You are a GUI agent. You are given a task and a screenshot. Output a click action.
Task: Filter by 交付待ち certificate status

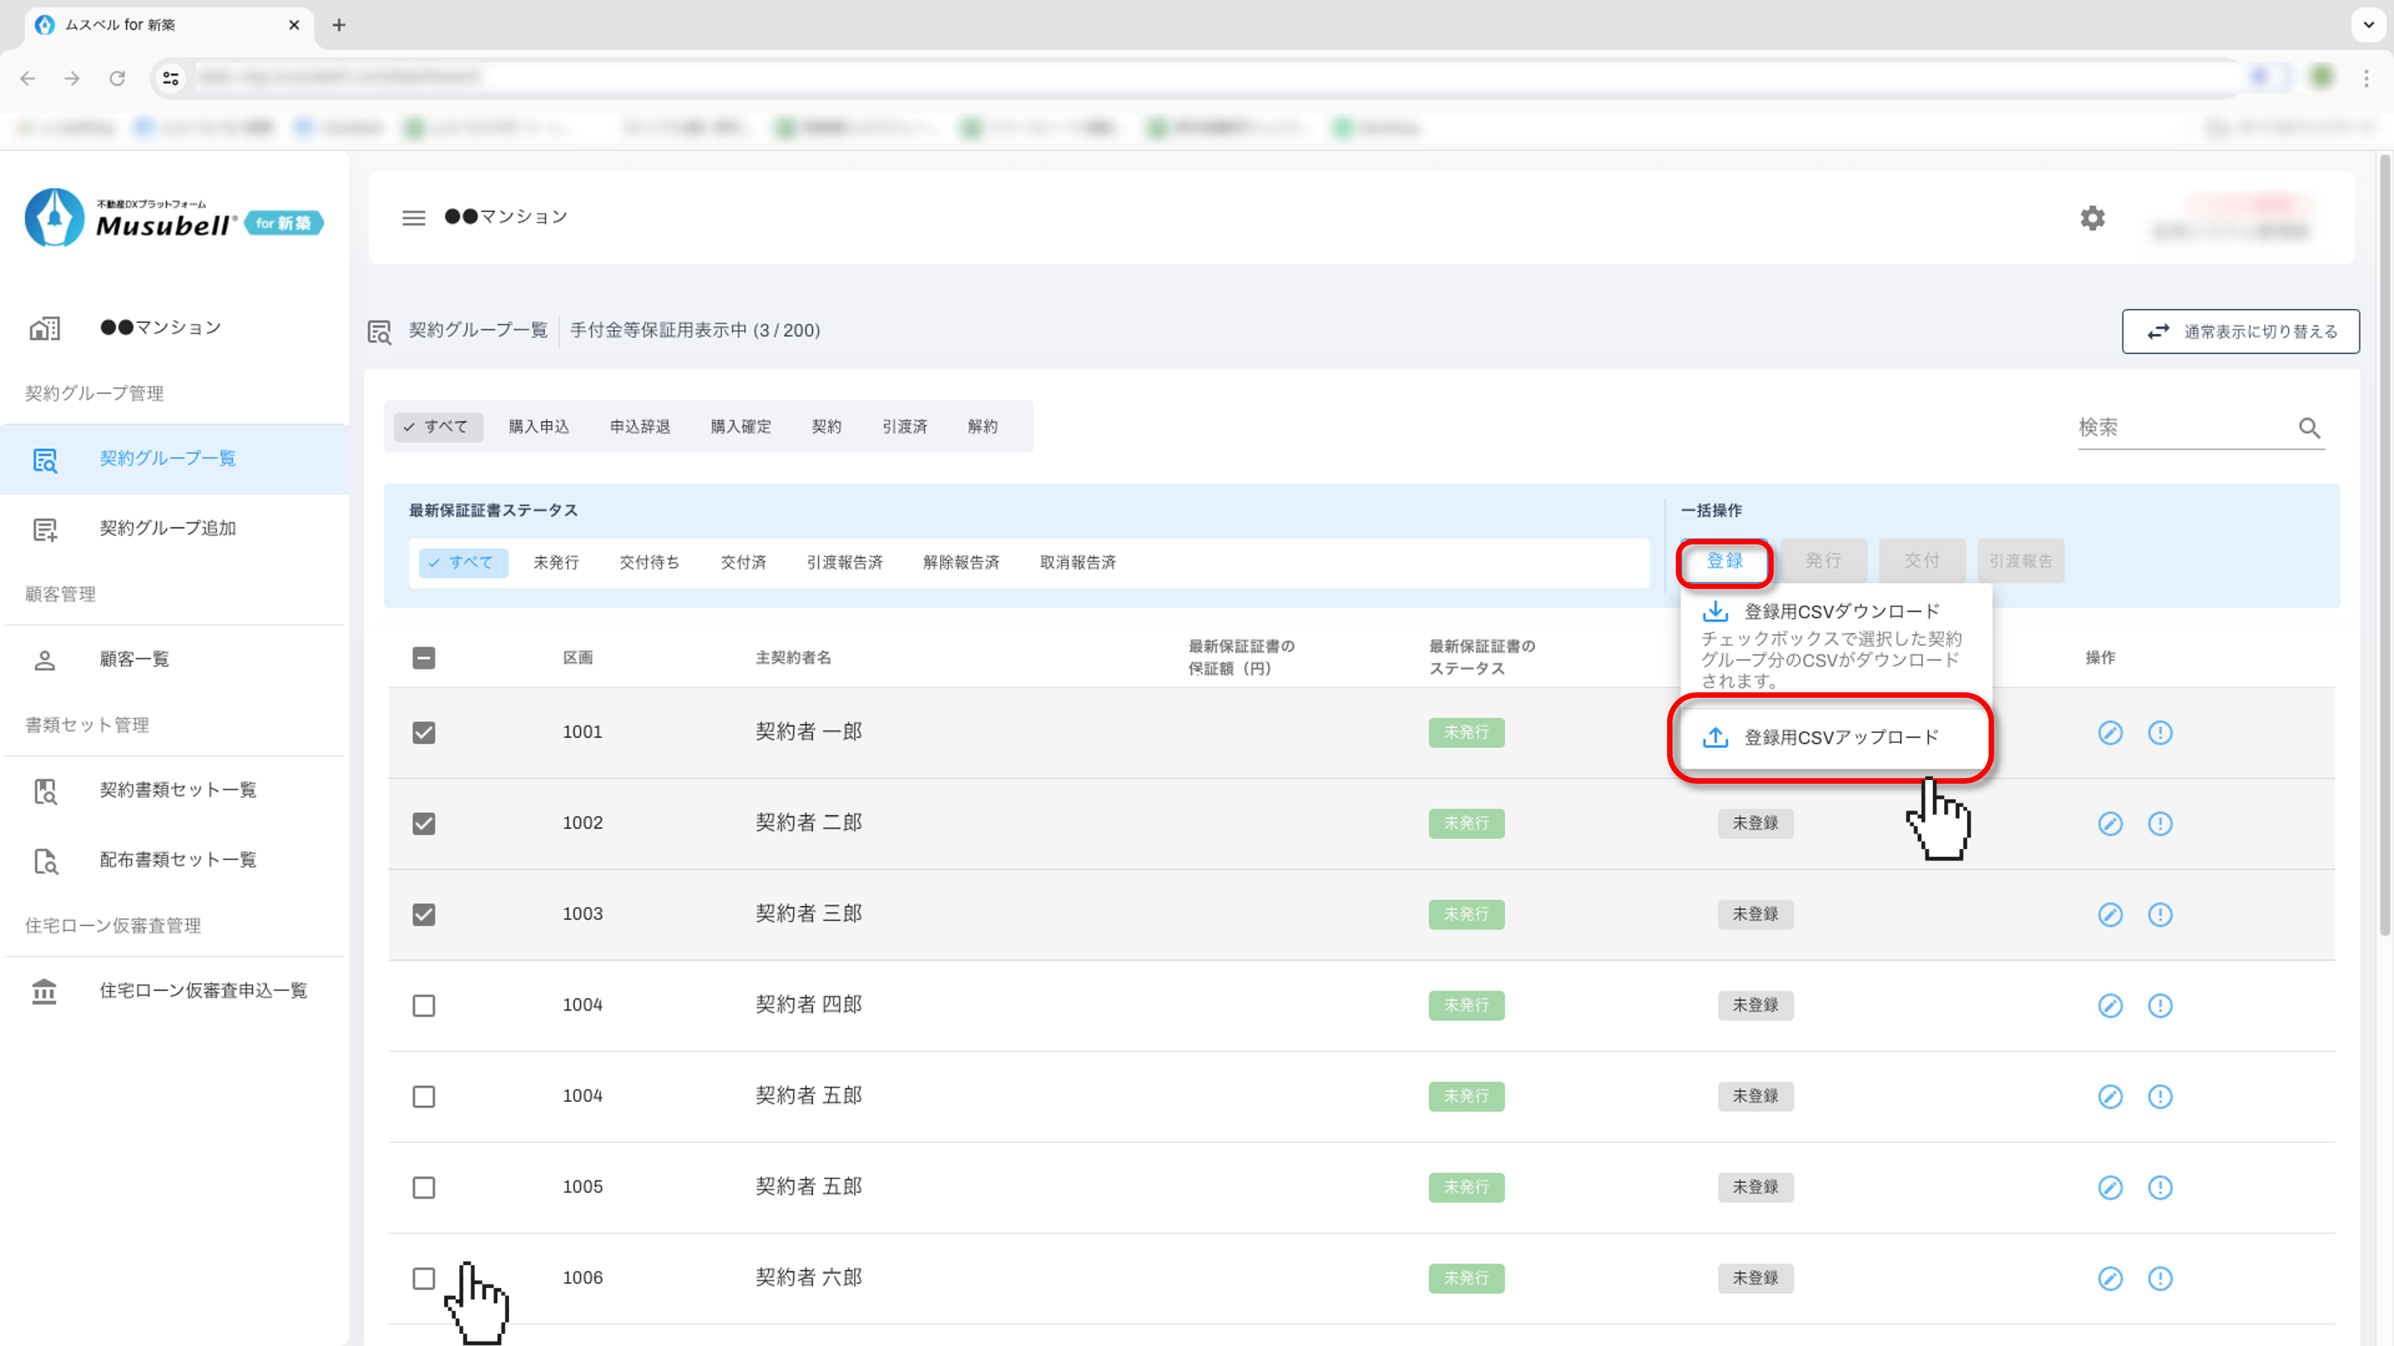click(649, 563)
